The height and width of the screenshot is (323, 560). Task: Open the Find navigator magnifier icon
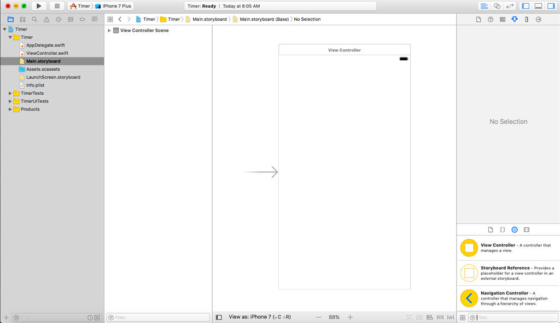pos(34,19)
